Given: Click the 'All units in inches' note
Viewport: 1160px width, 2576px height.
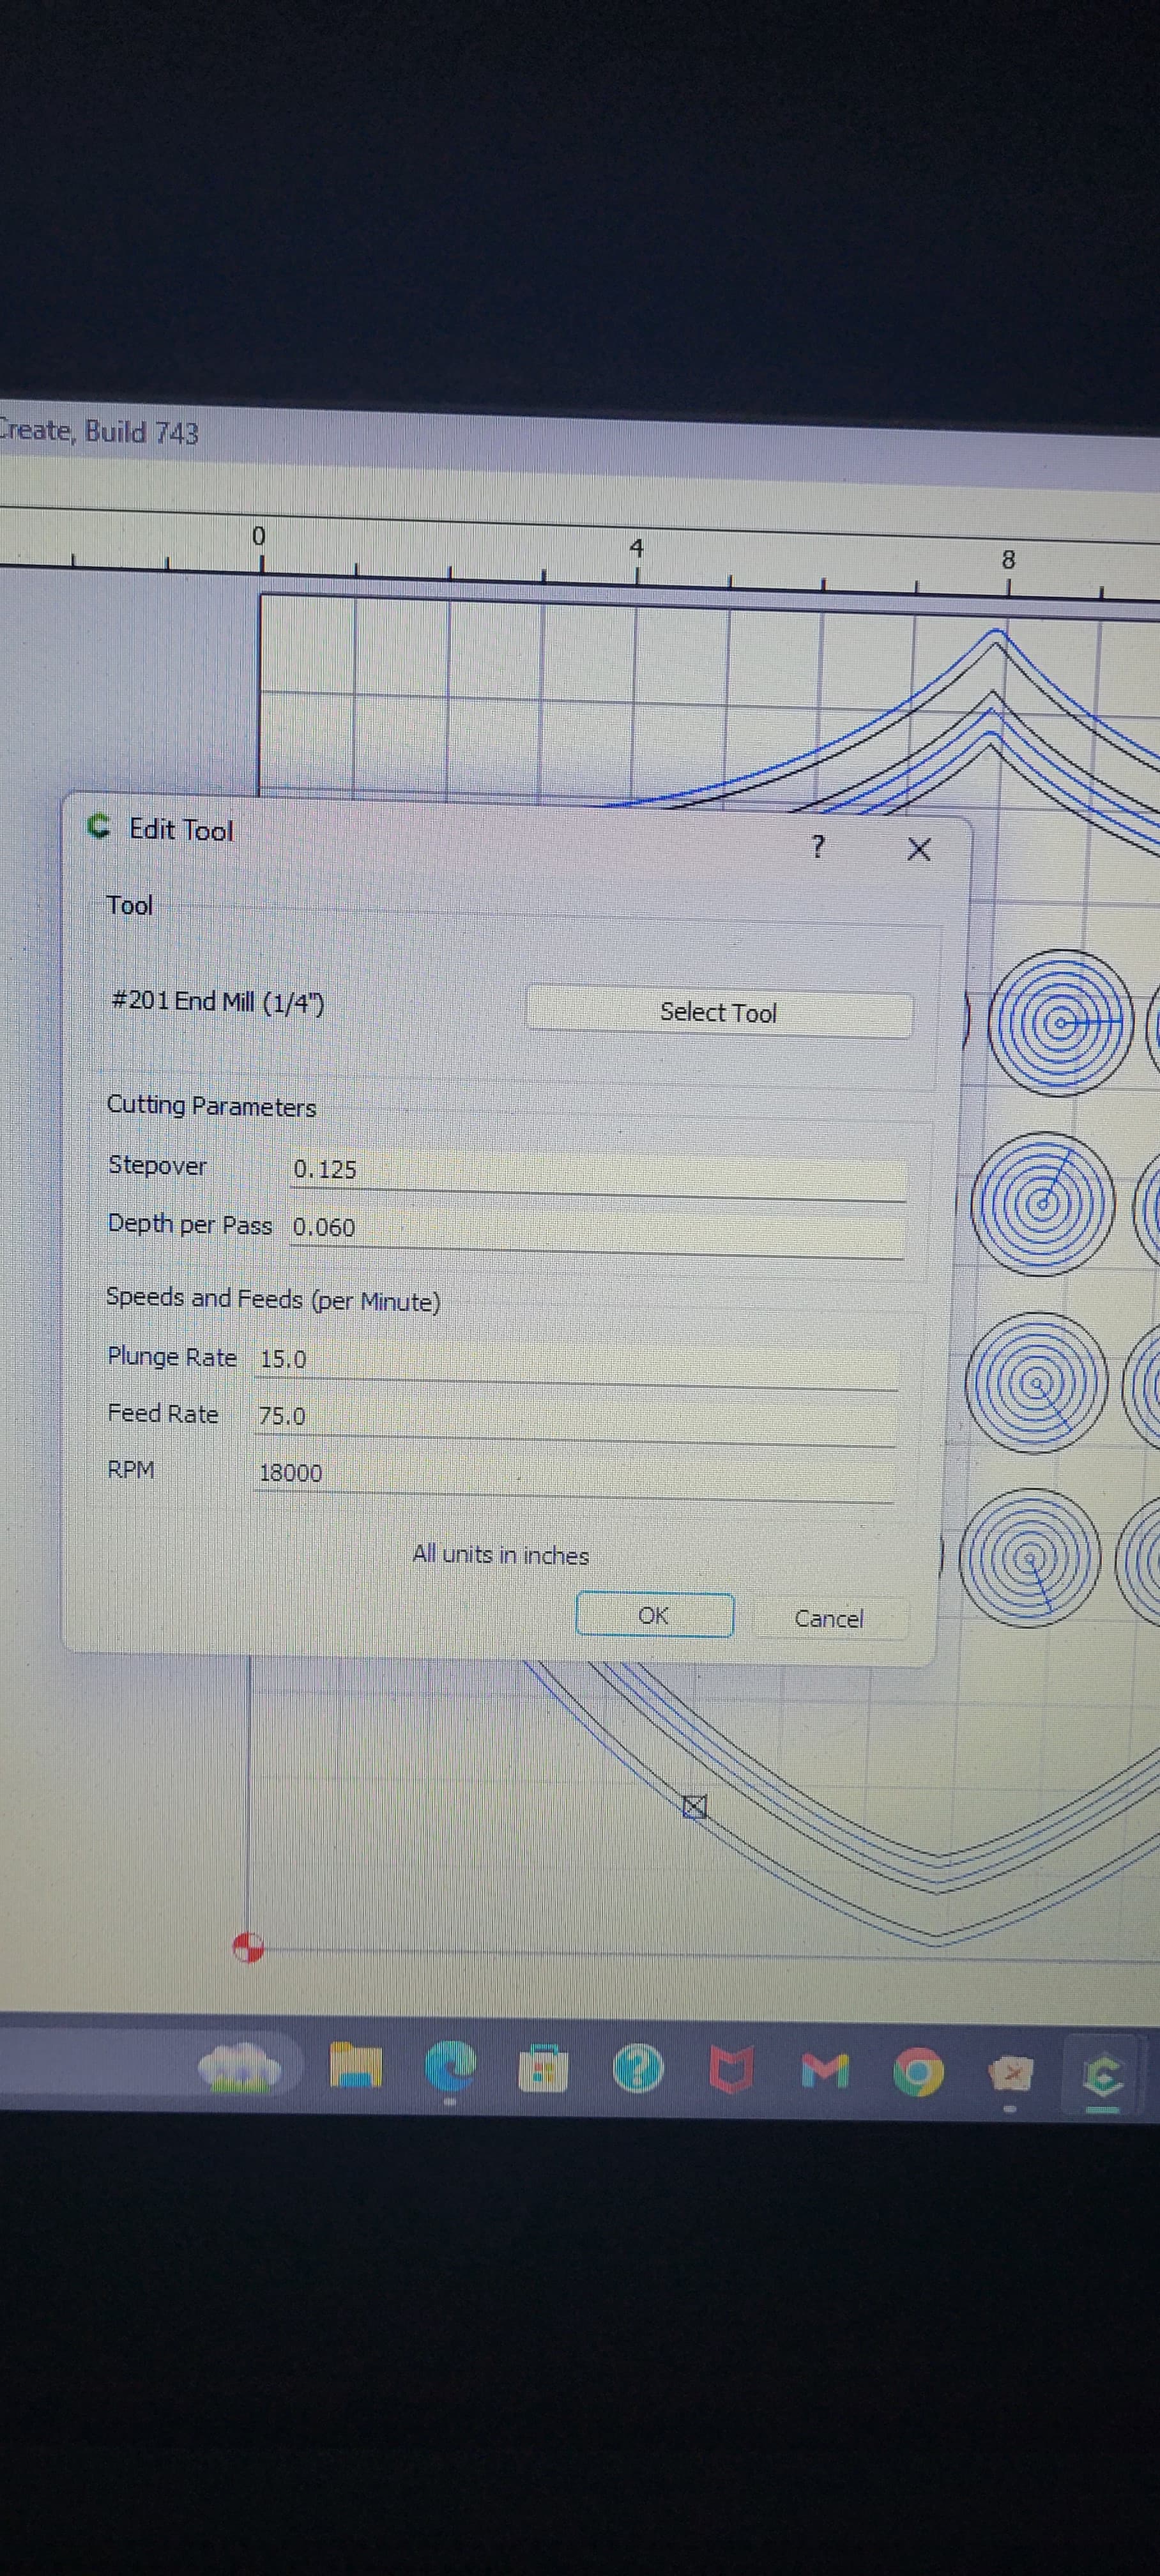Looking at the screenshot, I should tap(500, 1555).
